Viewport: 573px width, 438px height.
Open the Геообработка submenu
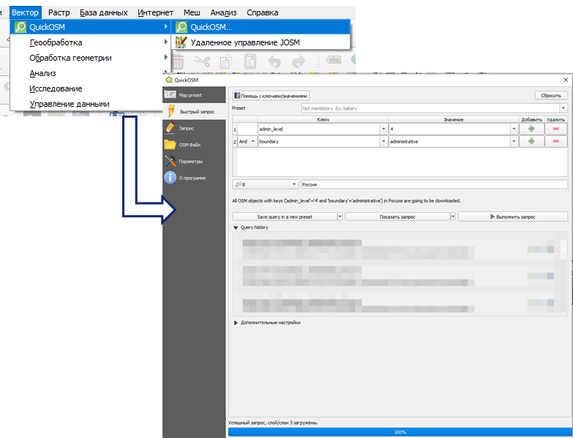(x=90, y=42)
